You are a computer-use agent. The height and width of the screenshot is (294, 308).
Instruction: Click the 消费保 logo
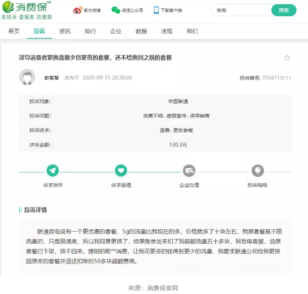26,6
